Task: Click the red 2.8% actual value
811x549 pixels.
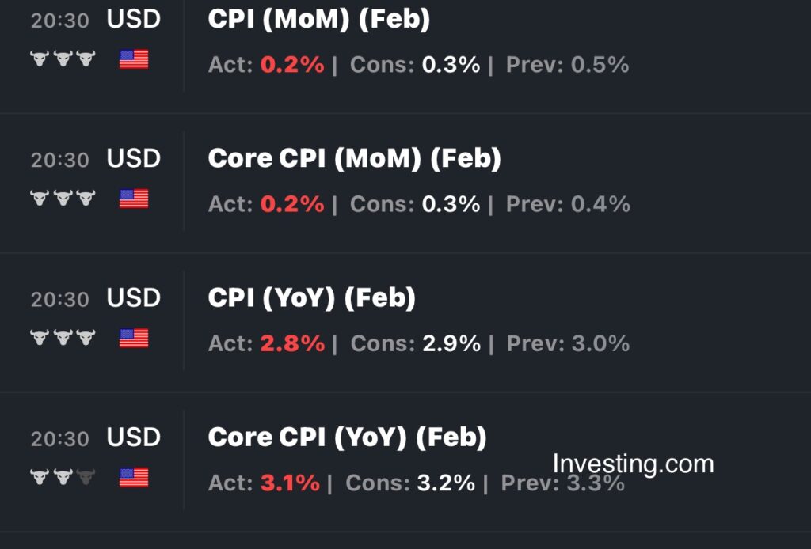Action: pyautogui.click(x=292, y=343)
